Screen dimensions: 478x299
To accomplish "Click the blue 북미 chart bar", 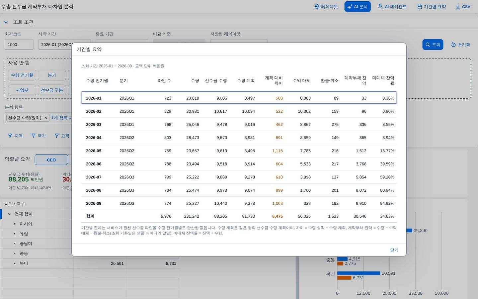I will tap(358, 273).
